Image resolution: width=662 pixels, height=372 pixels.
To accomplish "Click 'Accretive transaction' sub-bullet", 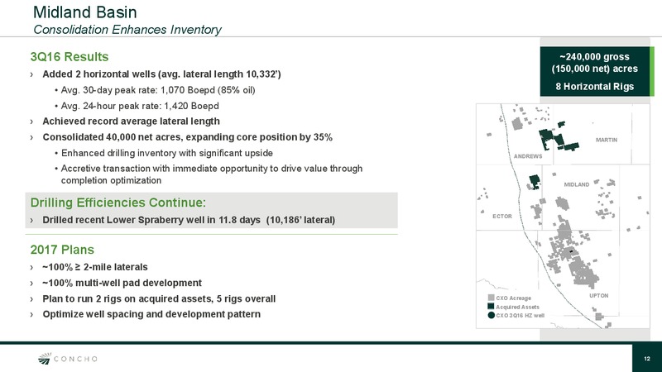I will (212, 174).
